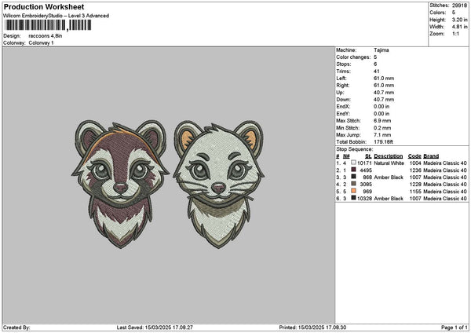Click the Machine value Tajima
Screen dimensions: 471x333
tap(383, 49)
